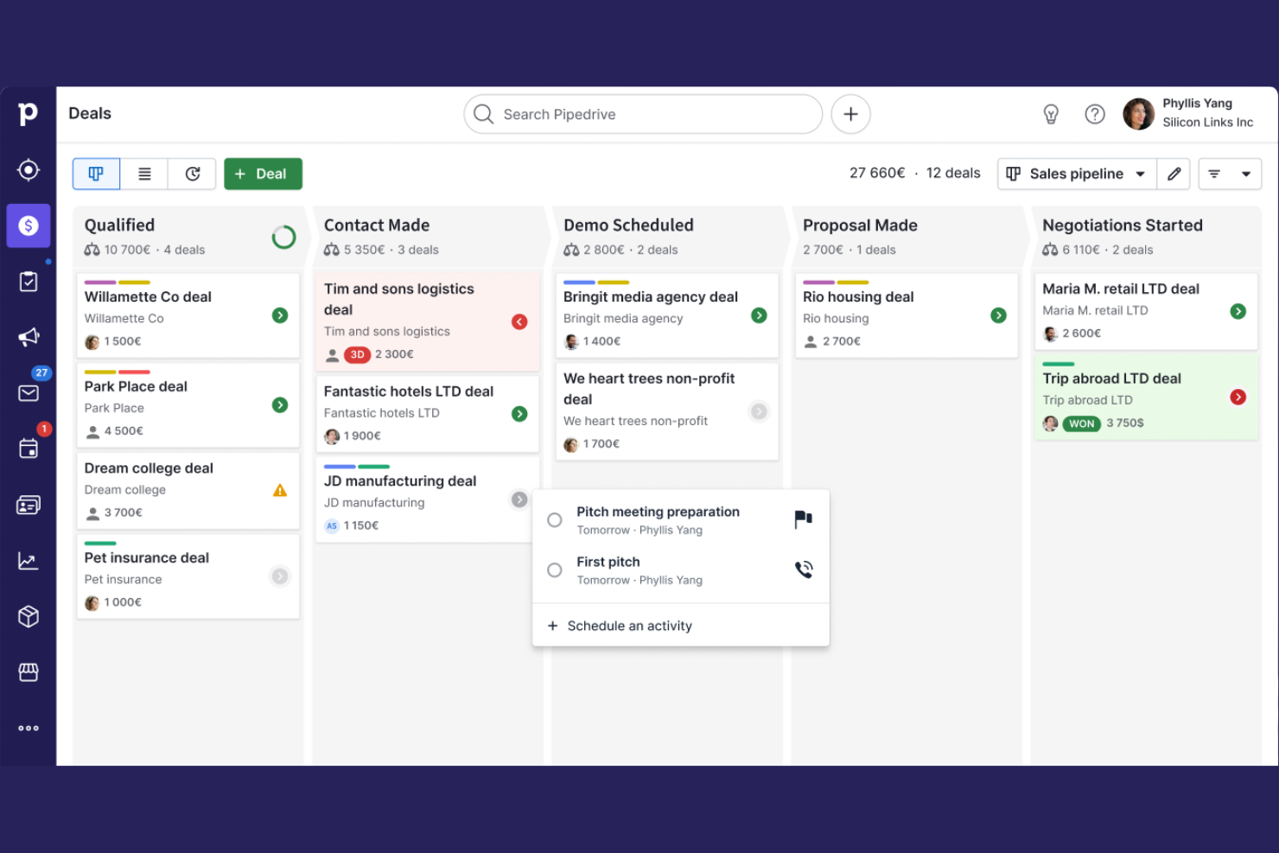Open the Activities calendar with notification badge

(x=29, y=449)
